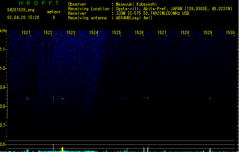Click the observer name Masayuki Kobayashi
The image size is (239, 152).
(136, 4)
